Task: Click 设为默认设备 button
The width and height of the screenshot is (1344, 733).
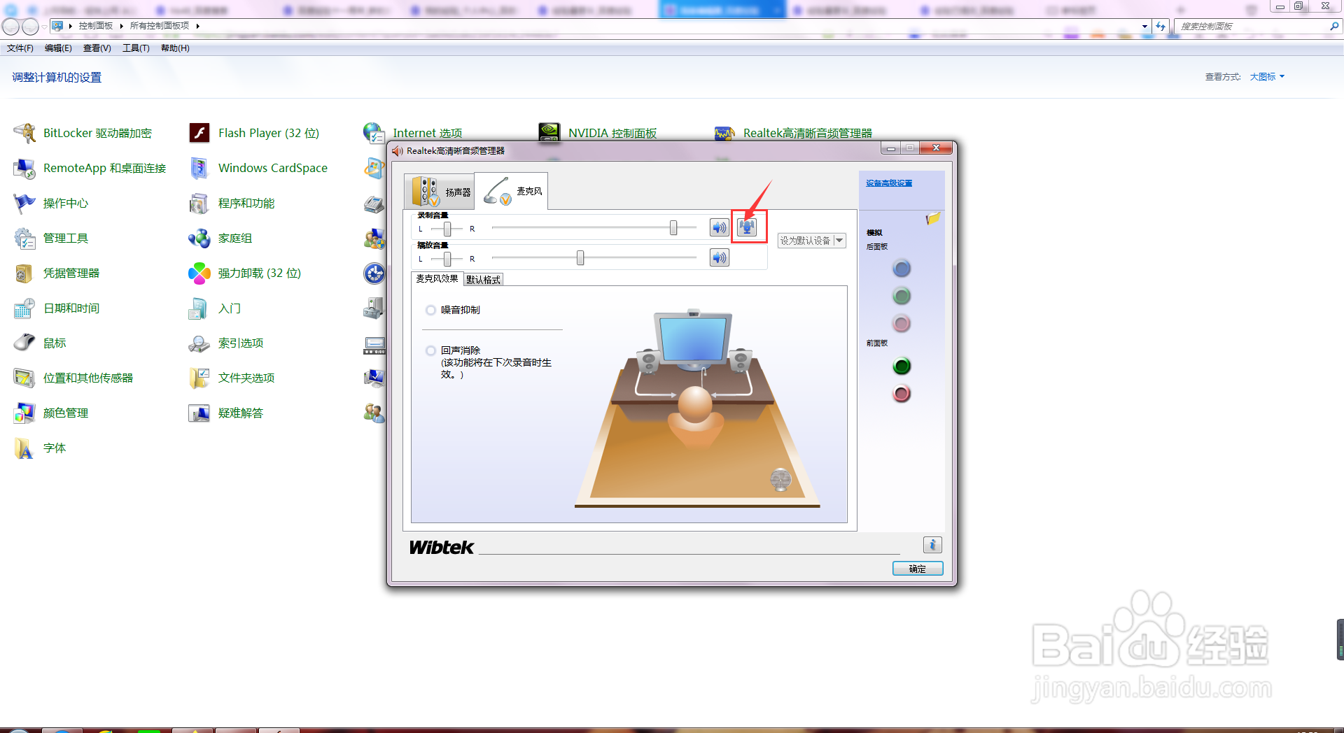Action: (x=805, y=241)
